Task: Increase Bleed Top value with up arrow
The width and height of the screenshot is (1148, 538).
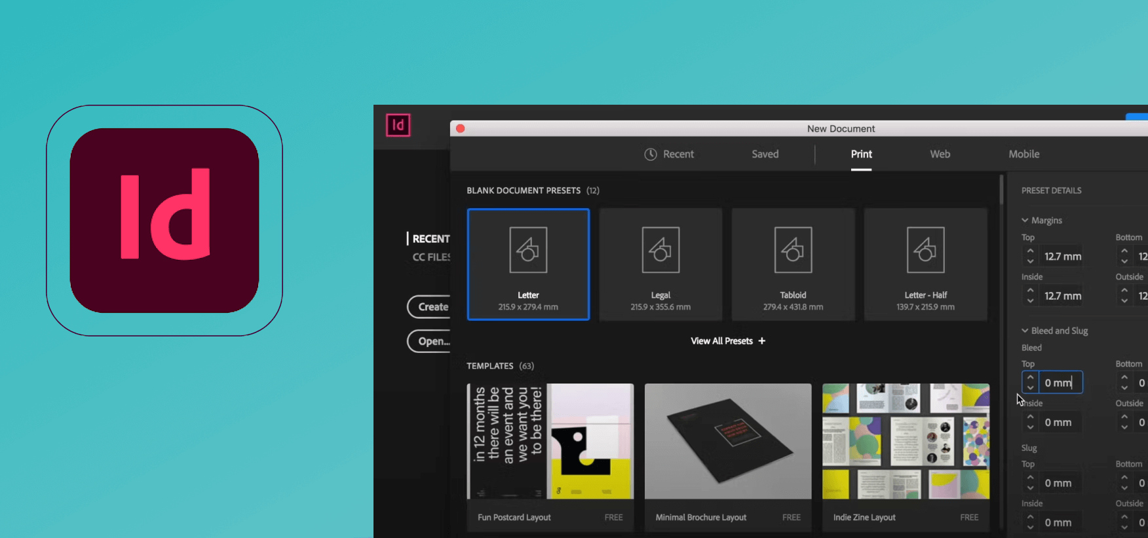Action: (1030, 378)
